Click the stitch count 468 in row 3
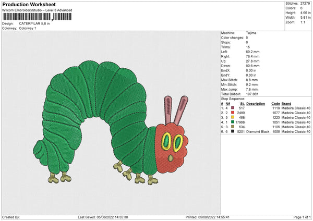The width and height of the screenshot is (313, 221). click(x=242, y=117)
